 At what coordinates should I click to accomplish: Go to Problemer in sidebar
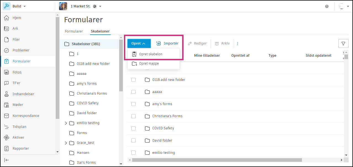tap(21, 50)
